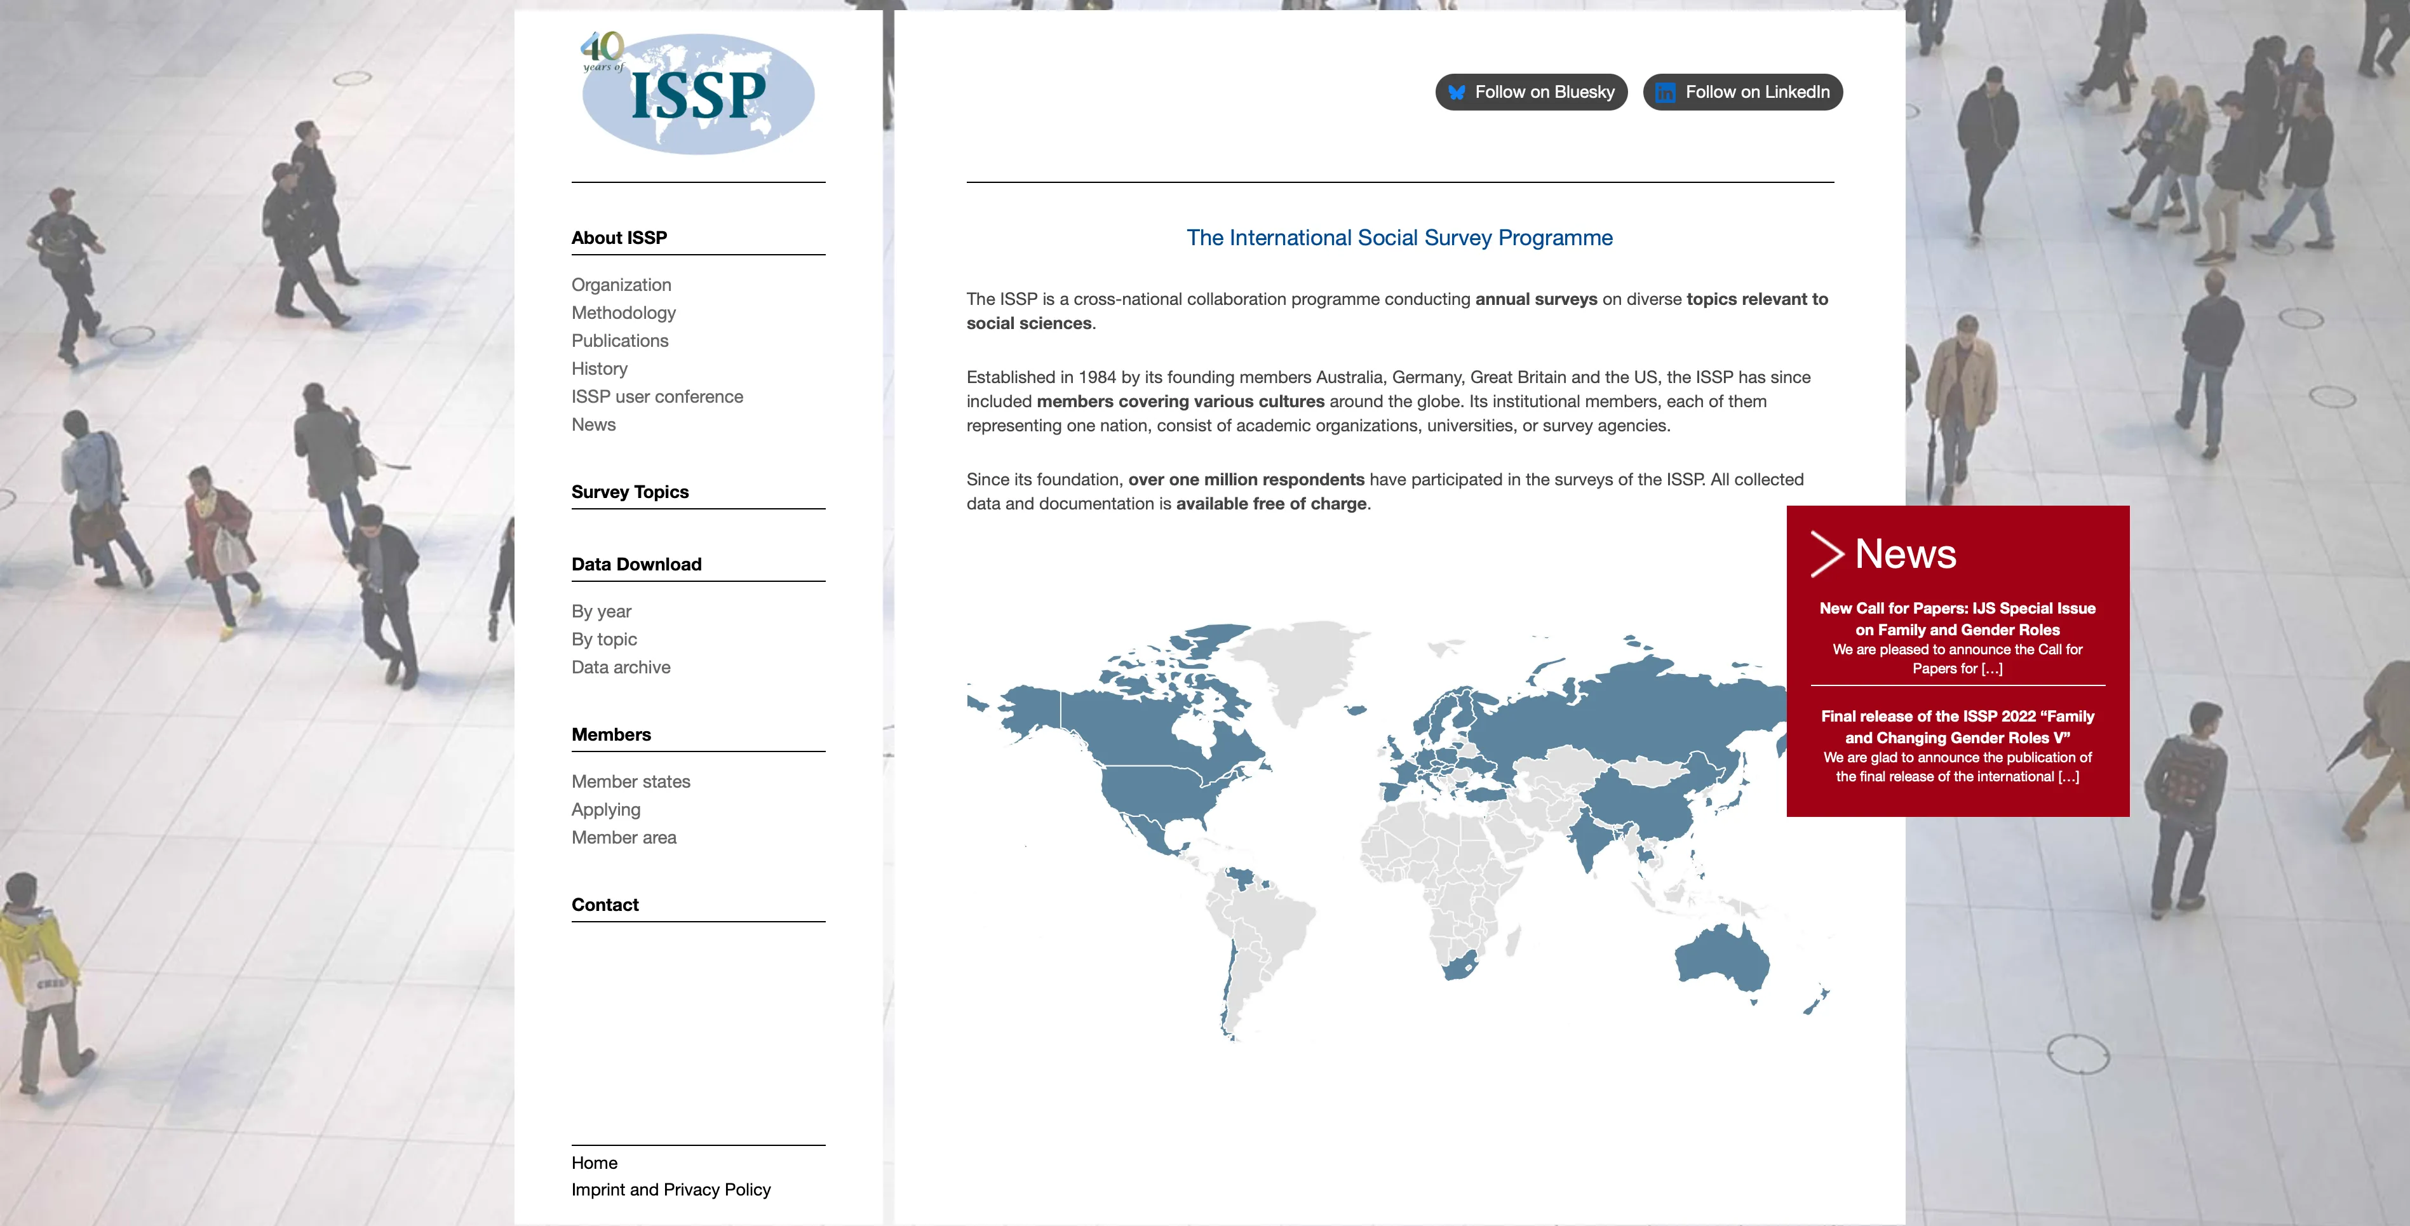Click the white arrow beside News heading
The height and width of the screenshot is (1226, 2410).
point(1829,553)
